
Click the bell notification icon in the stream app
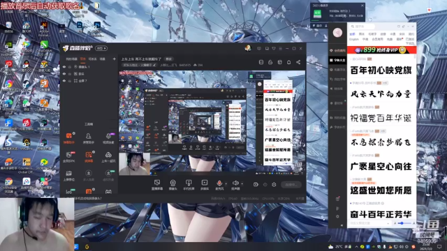pyautogui.click(x=288, y=62)
